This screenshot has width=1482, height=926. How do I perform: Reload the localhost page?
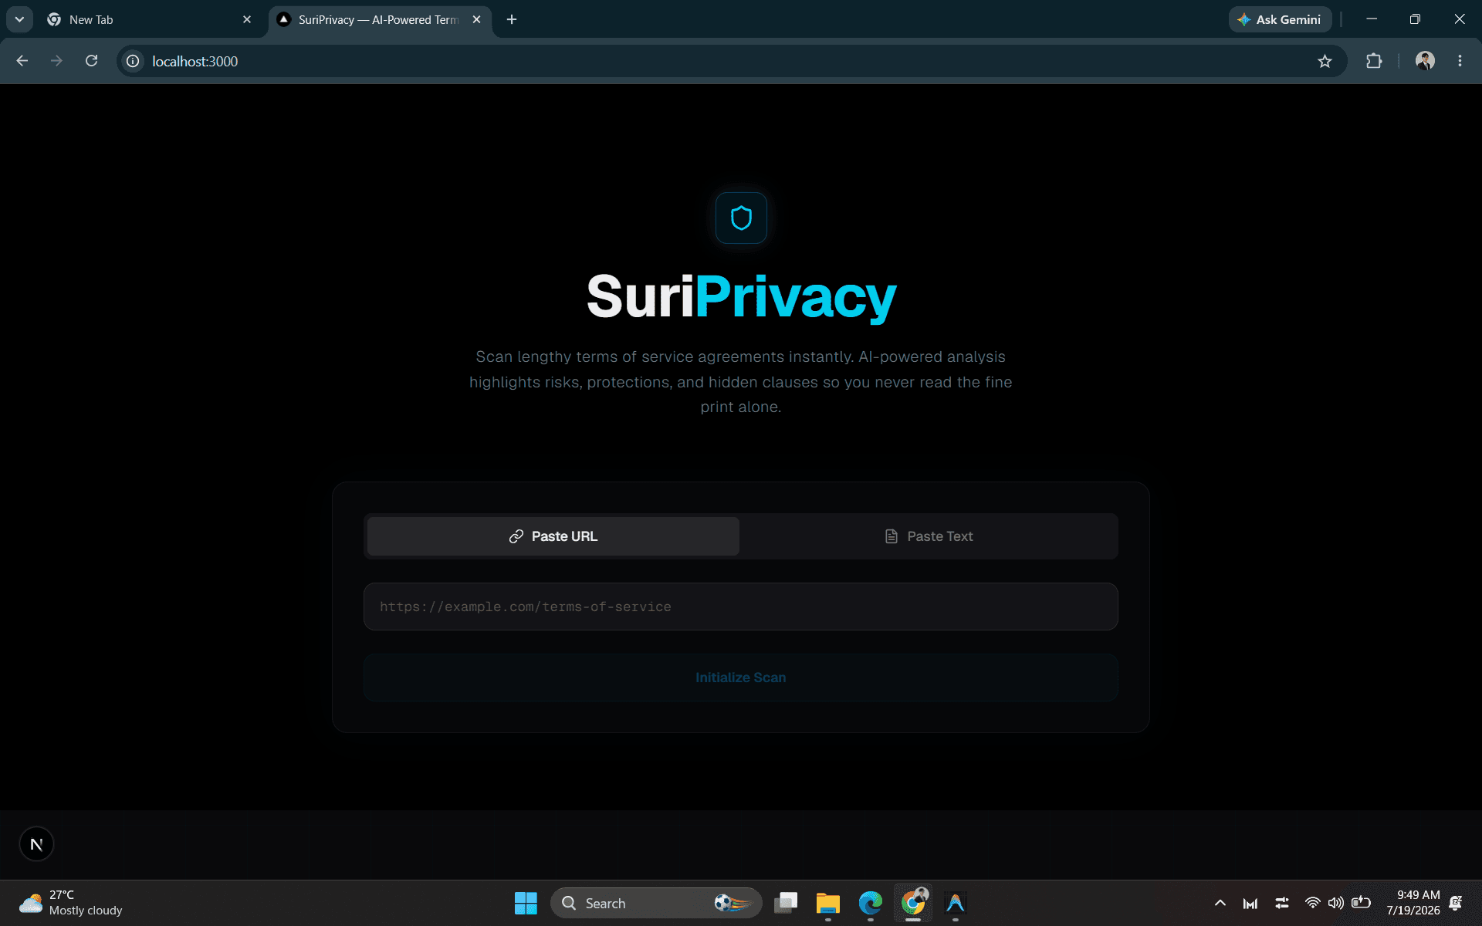click(91, 61)
